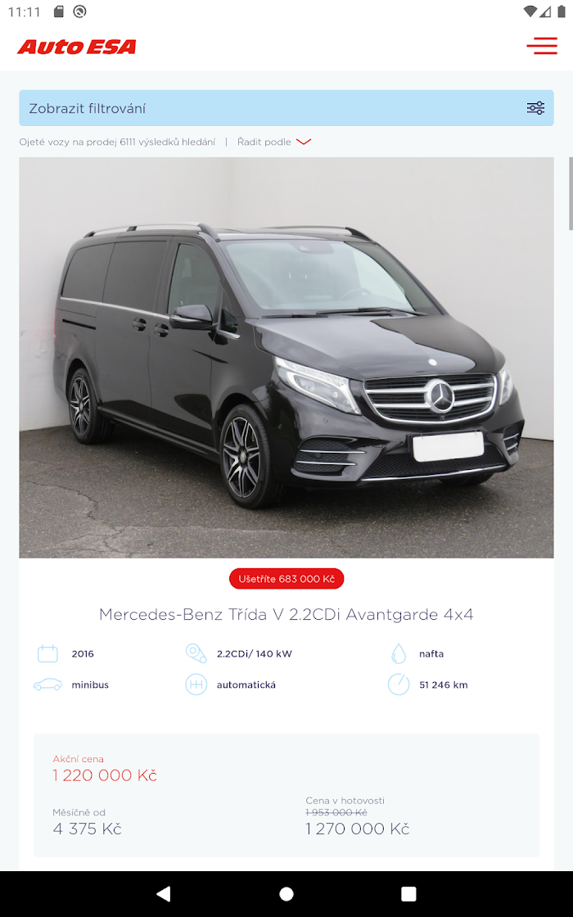Expand the Zobrazit filtrování panel
This screenshot has height=917, width=573.
coord(286,108)
